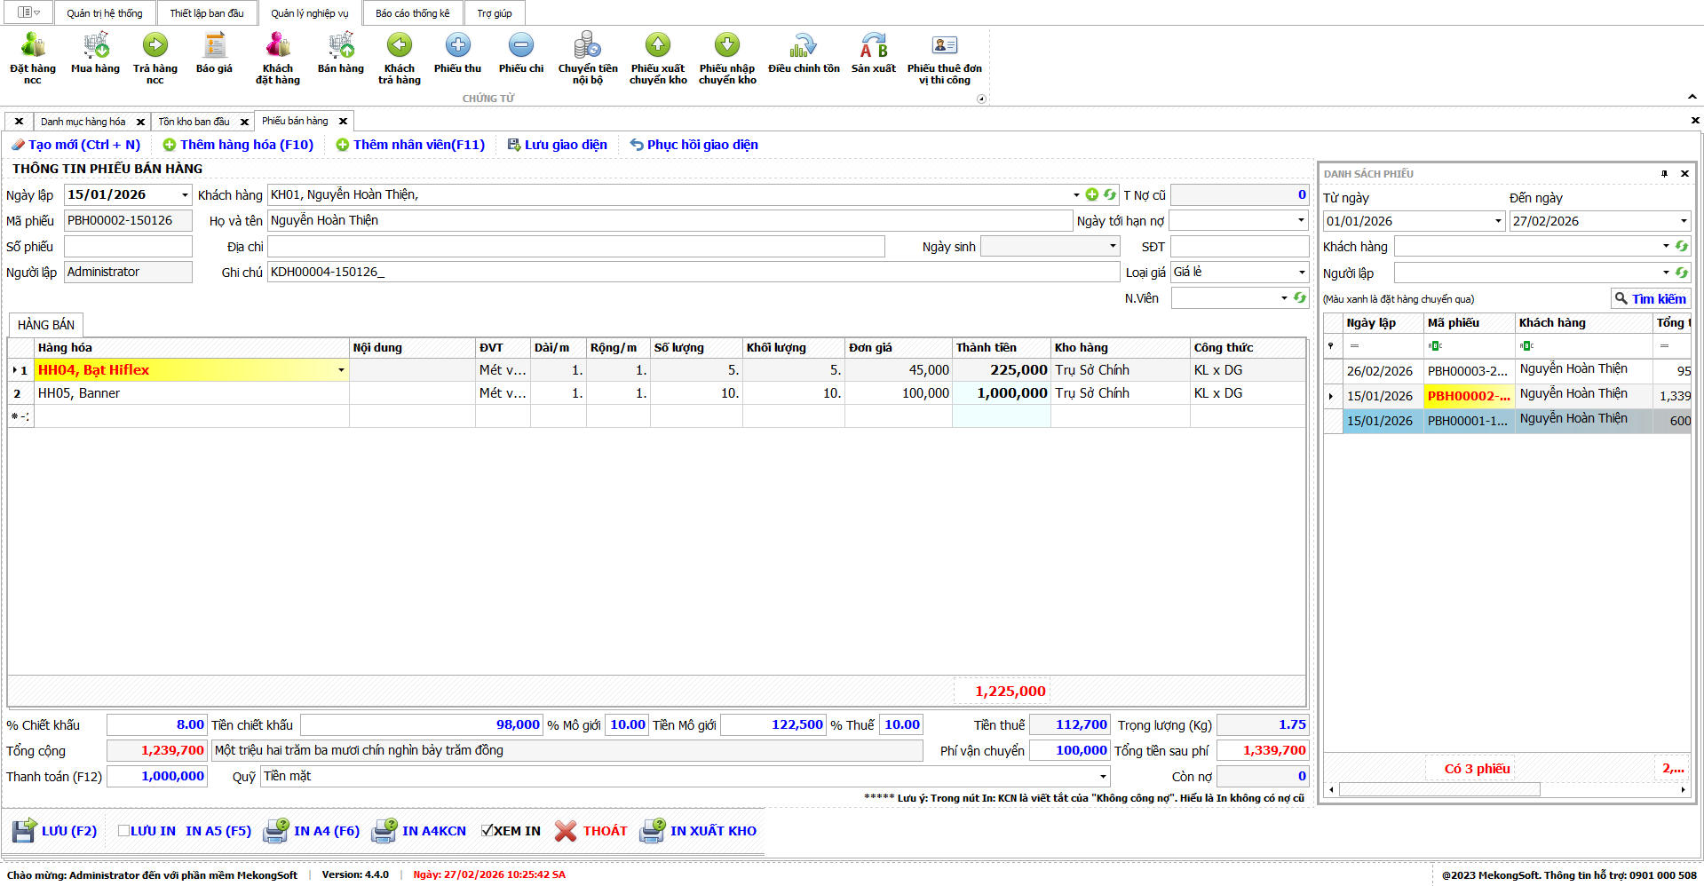The image size is (1704, 886).
Task: Click the Tìm kiếm search button
Action: coord(1651,299)
